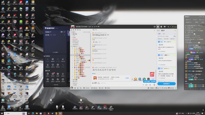The height and width of the screenshot is (115, 205).
Task: Click the video play icon in YY header
Action: coord(155,27)
